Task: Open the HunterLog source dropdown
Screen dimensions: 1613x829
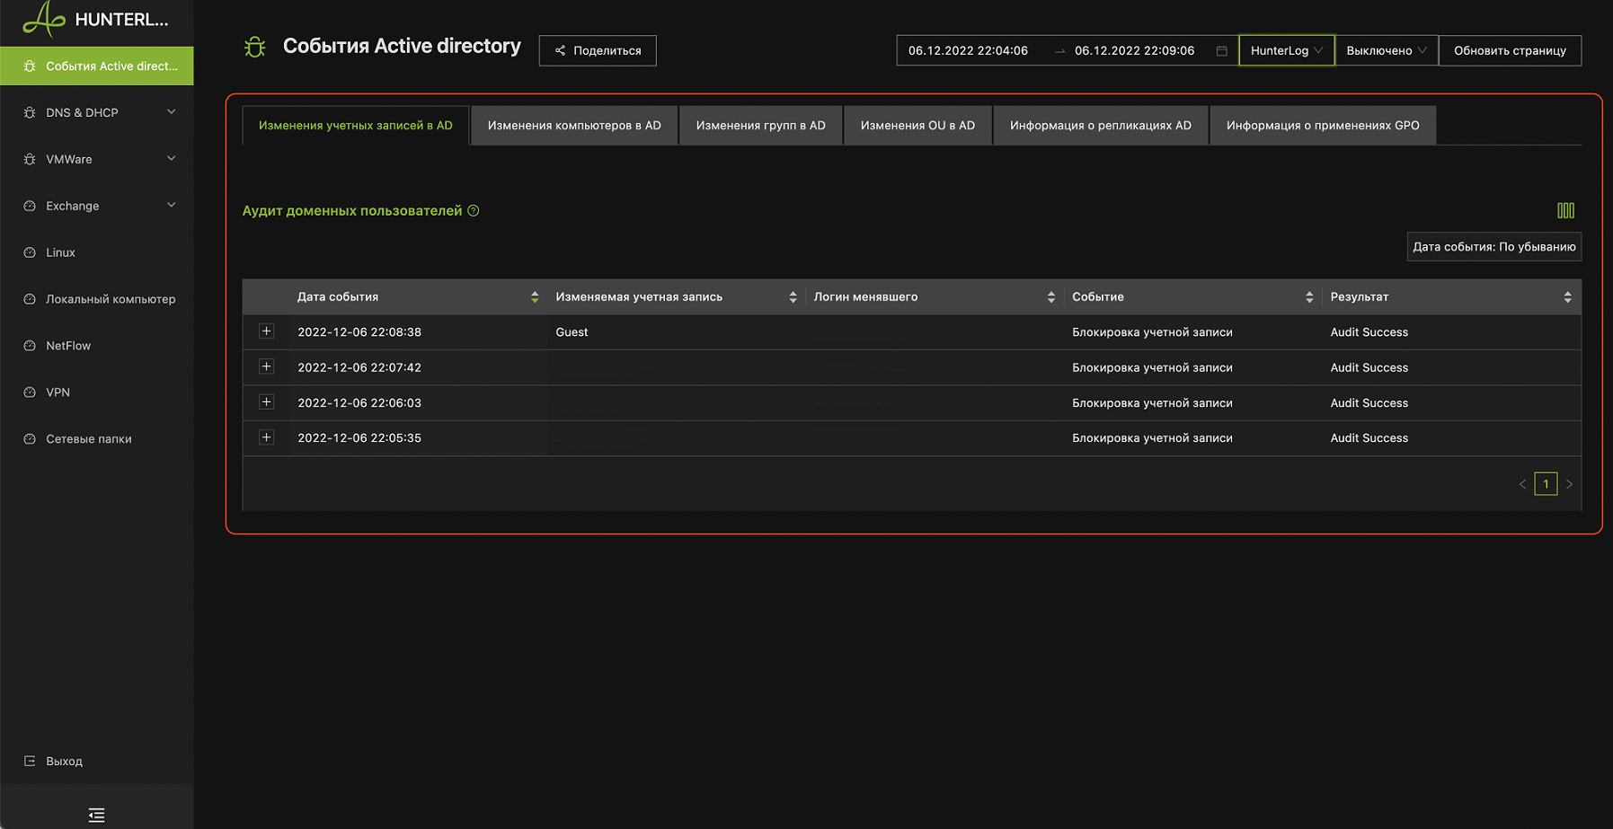Action: coord(1286,50)
